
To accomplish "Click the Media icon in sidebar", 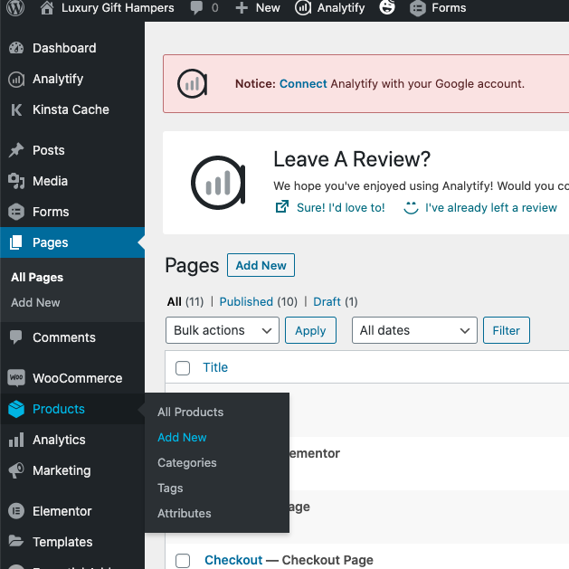I will (x=16, y=181).
